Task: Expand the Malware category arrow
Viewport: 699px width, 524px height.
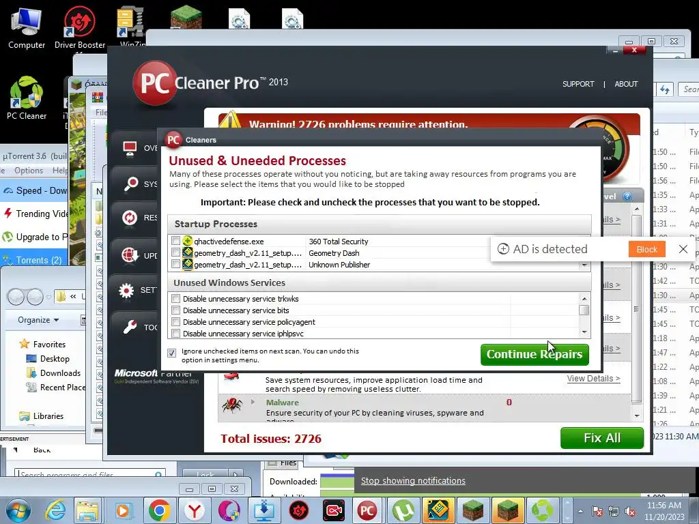Action: 253,402
